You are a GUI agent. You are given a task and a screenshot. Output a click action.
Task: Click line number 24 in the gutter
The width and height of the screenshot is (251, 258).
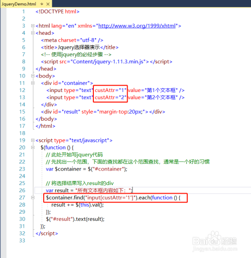(x=22, y=176)
